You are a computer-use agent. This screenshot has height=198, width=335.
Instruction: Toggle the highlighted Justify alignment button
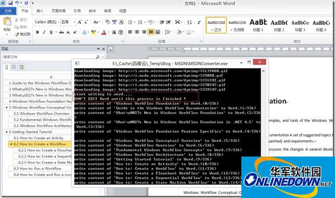(151, 32)
